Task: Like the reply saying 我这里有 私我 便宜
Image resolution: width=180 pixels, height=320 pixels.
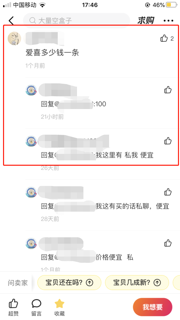Action: (x=168, y=141)
